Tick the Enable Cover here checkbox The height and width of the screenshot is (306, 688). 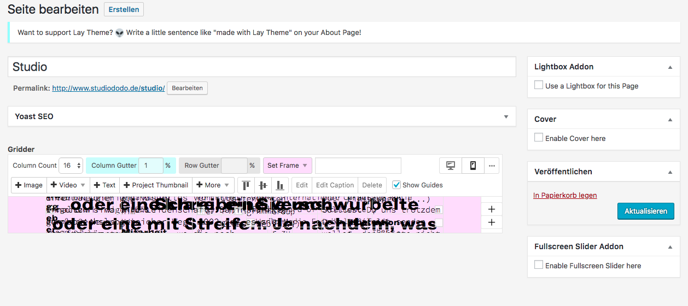coord(539,138)
